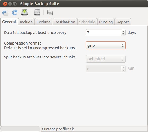Go to the Destination tab

pyautogui.click(x=65, y=22)
